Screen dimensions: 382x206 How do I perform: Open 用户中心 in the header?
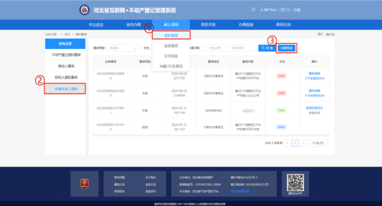click(x=268, y=10)
